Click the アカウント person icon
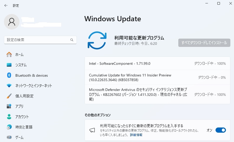Image resolution: width=234 pixels, height=142 pixels. [x=9, y=117]
